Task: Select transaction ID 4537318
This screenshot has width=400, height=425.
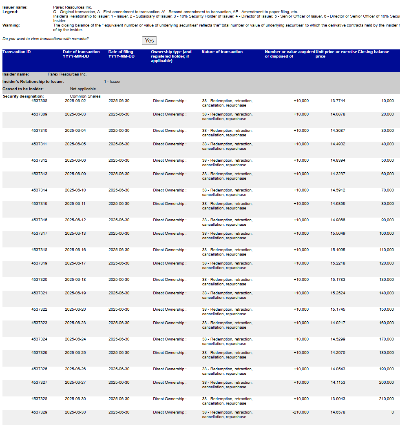Action: tap(39, 250)
